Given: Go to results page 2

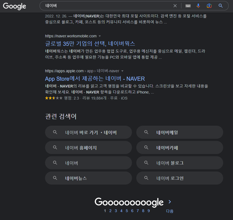Looking at the screenshot, I should [110, 211].
